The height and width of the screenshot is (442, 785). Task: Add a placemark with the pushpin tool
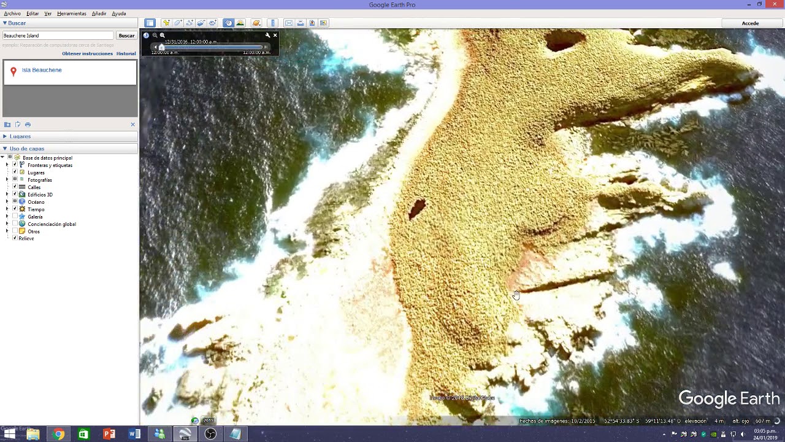click(x=166, y=23)
